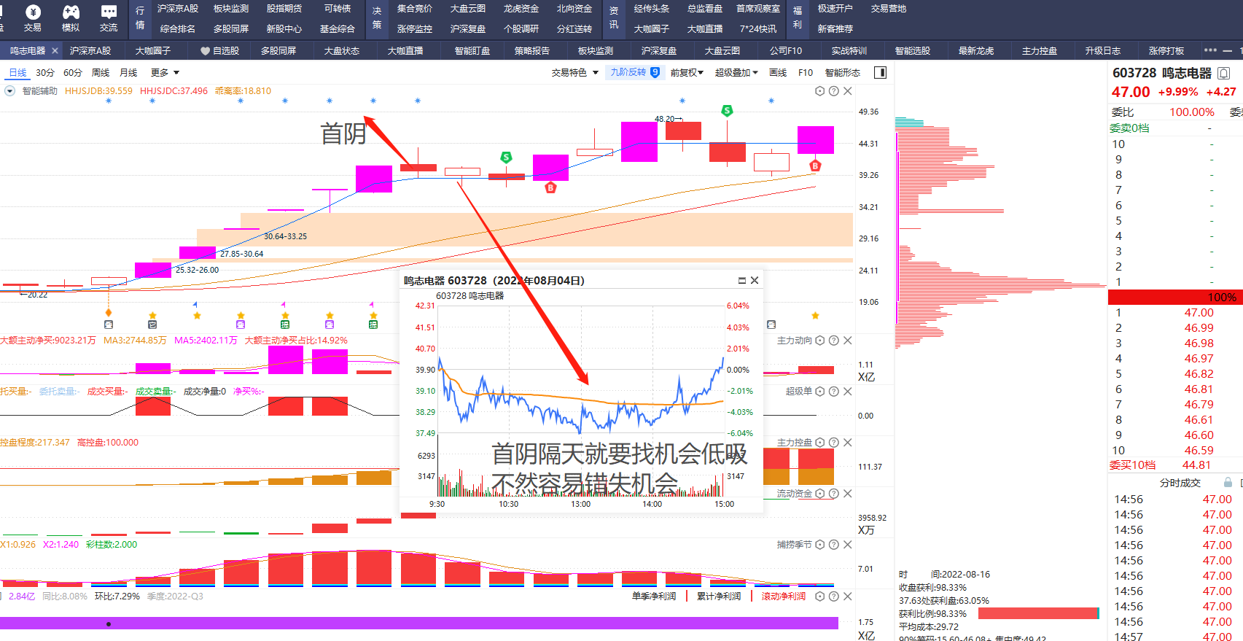
Task: Close the 超级单 indicator panel
Action: click(848, 392)
